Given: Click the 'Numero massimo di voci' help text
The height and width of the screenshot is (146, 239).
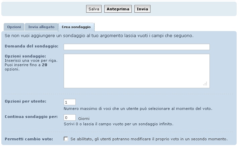Looking at the screenshot, I should pos(137,109).
